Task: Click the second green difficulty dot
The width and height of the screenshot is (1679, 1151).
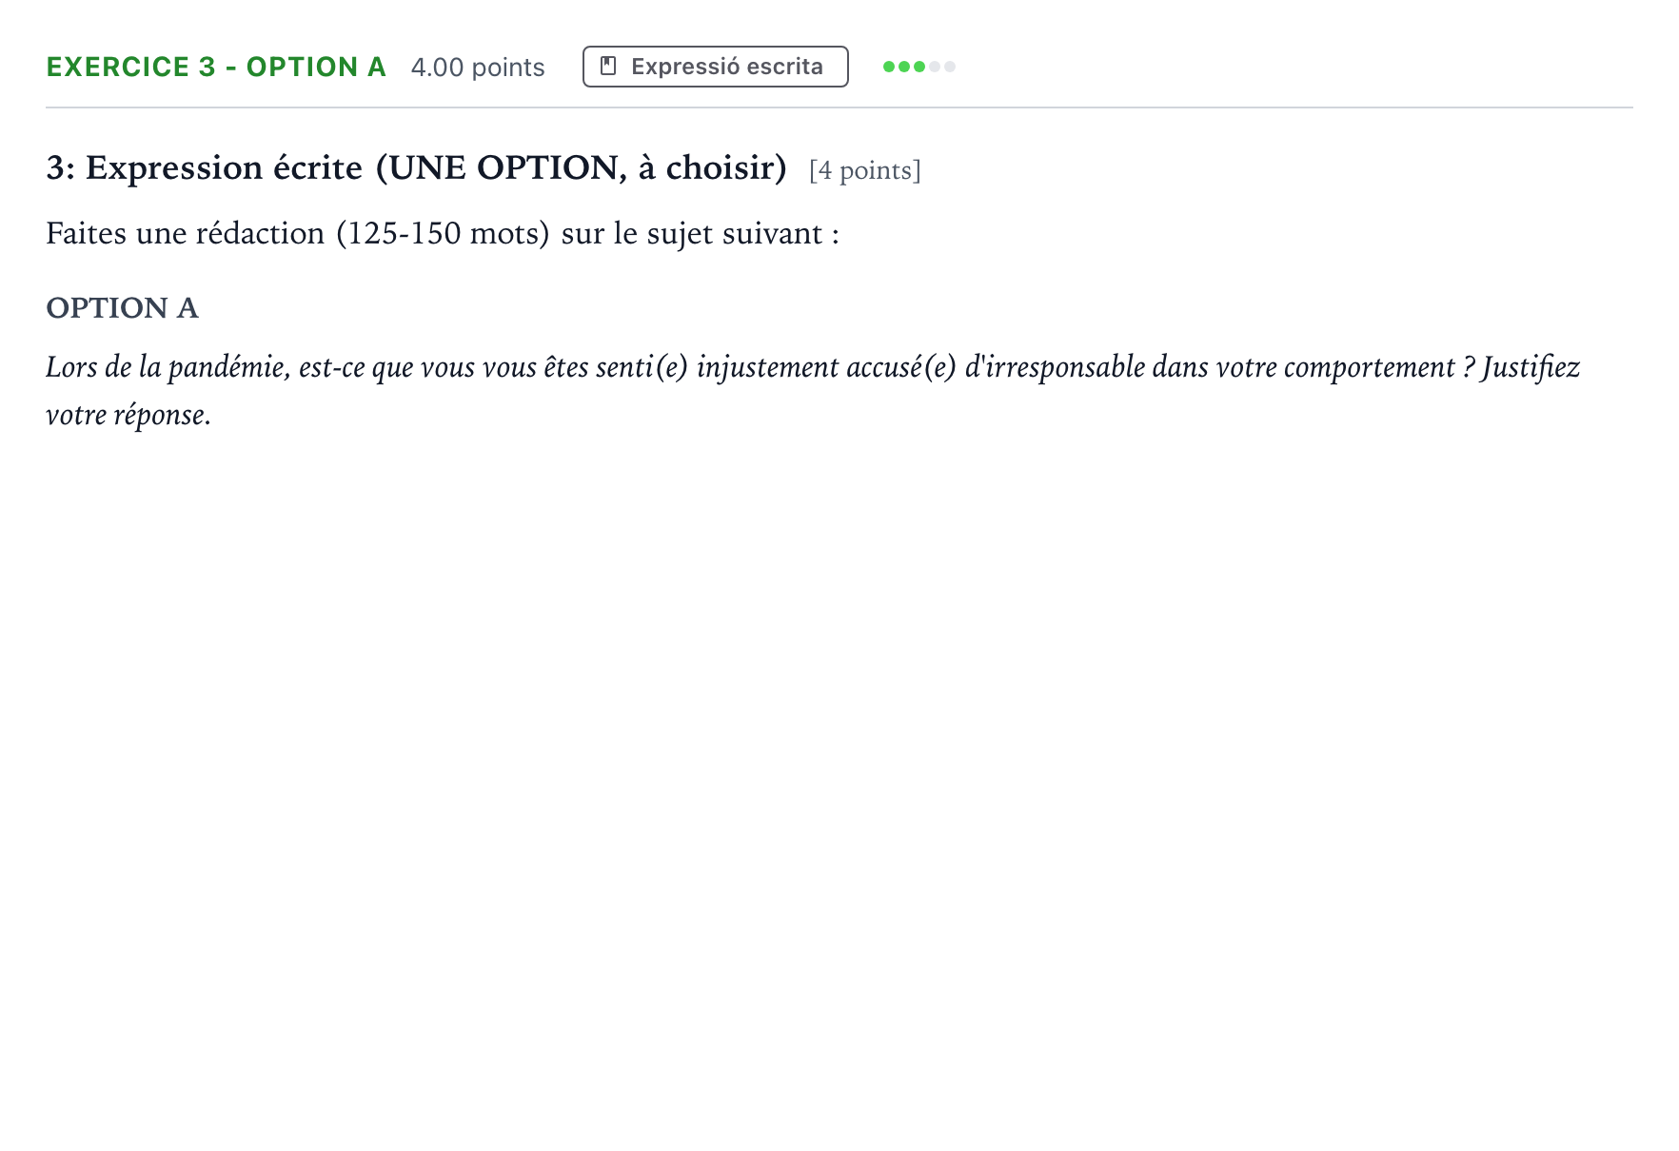Action: (904, 67)
